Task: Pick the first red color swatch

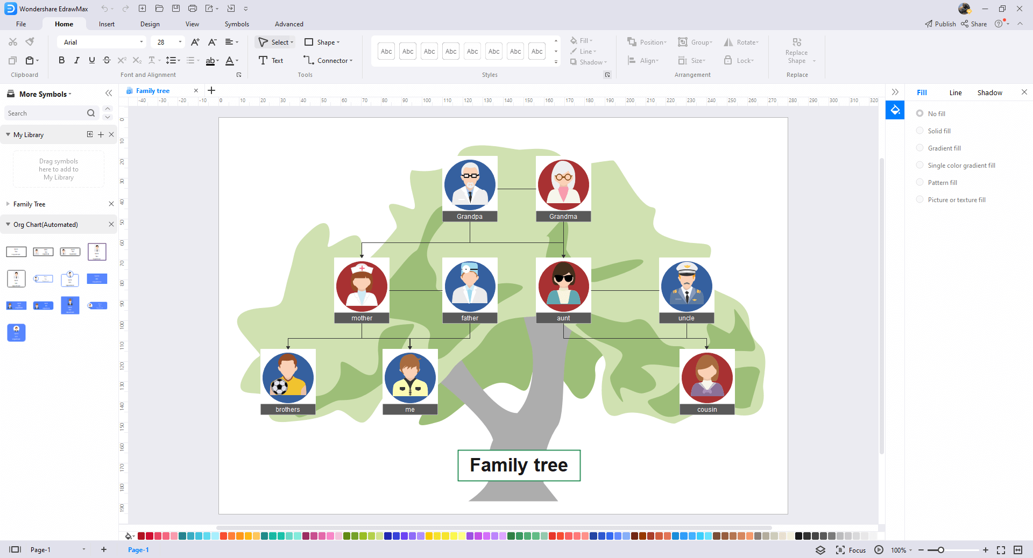Action: tap(141, 536)
